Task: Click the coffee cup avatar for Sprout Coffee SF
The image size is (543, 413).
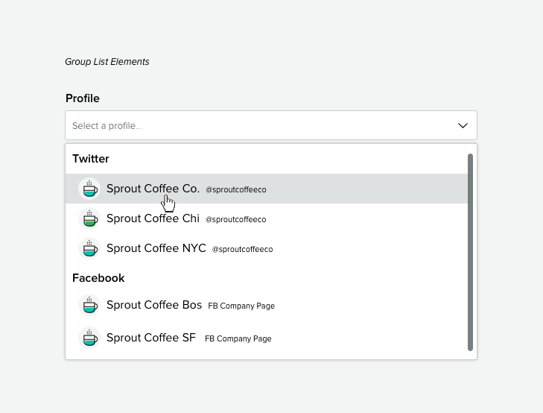Action: [x=89, y=338]
